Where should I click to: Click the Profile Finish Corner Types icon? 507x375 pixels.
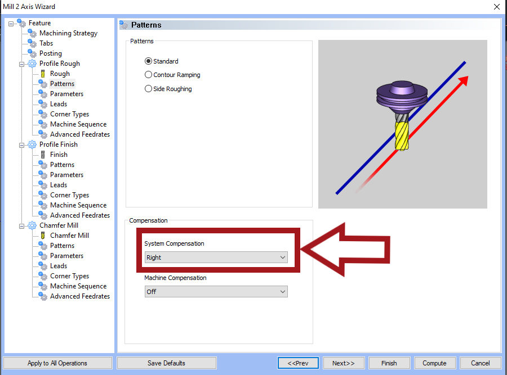click(x=43, y=195)
